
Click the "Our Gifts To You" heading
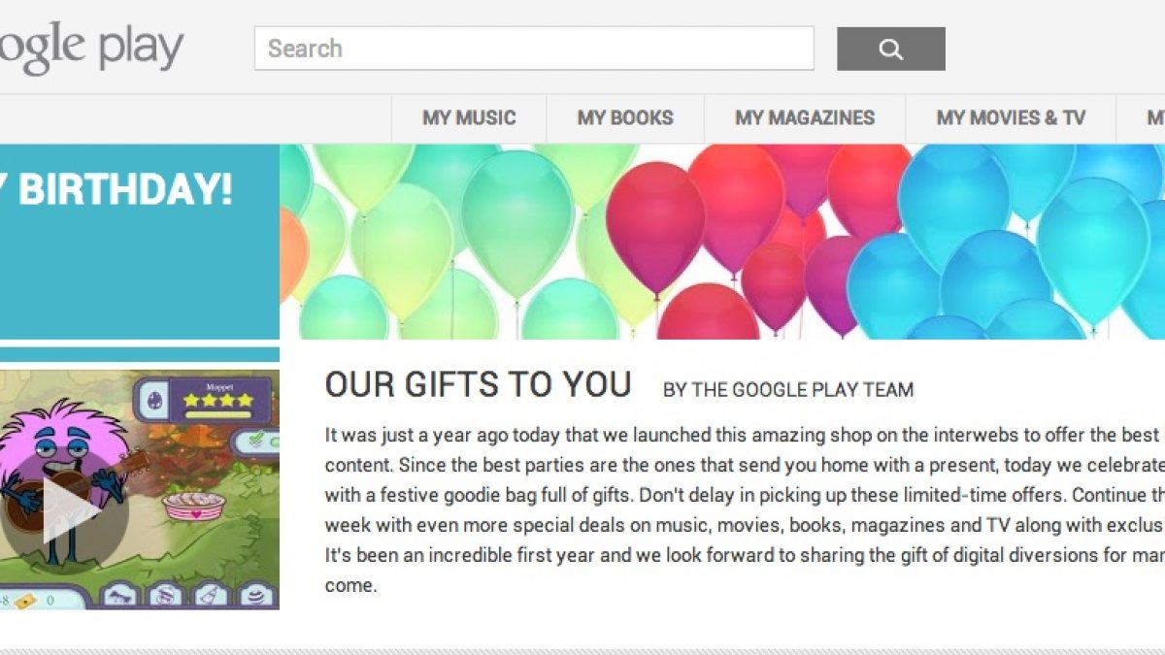pos(478,385)
